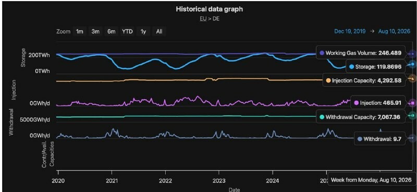Click the Aug 10, 2026 end date
This screenshot has width=417, height=192.
[x=395, y=31]
